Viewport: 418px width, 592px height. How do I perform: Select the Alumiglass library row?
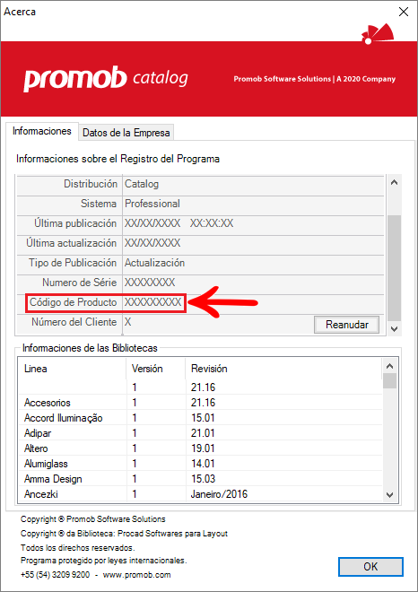coord(201,464)
